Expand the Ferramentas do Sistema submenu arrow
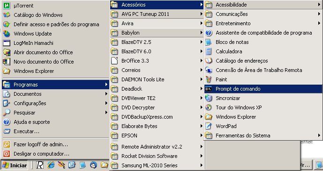 pyautogui.click(x=319, y=135)
